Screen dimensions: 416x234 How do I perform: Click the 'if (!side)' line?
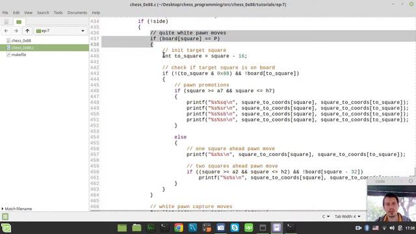coord(153,21)
